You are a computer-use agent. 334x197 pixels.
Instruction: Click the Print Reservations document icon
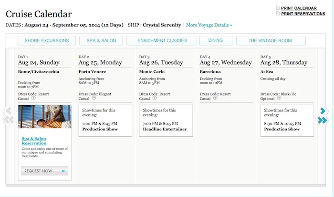point(278,13)
